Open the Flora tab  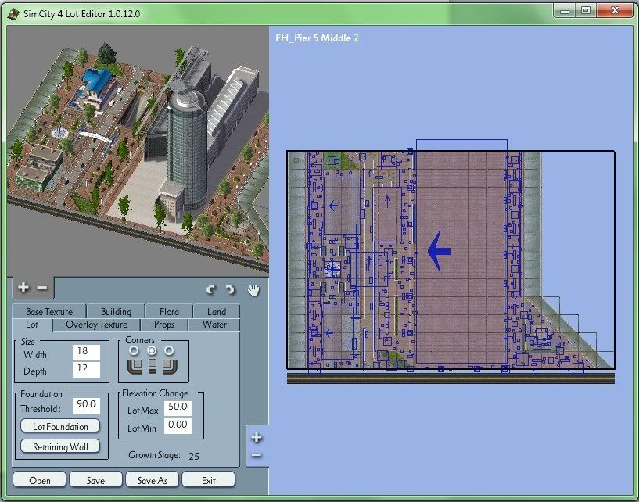click(x=169, y=312)
